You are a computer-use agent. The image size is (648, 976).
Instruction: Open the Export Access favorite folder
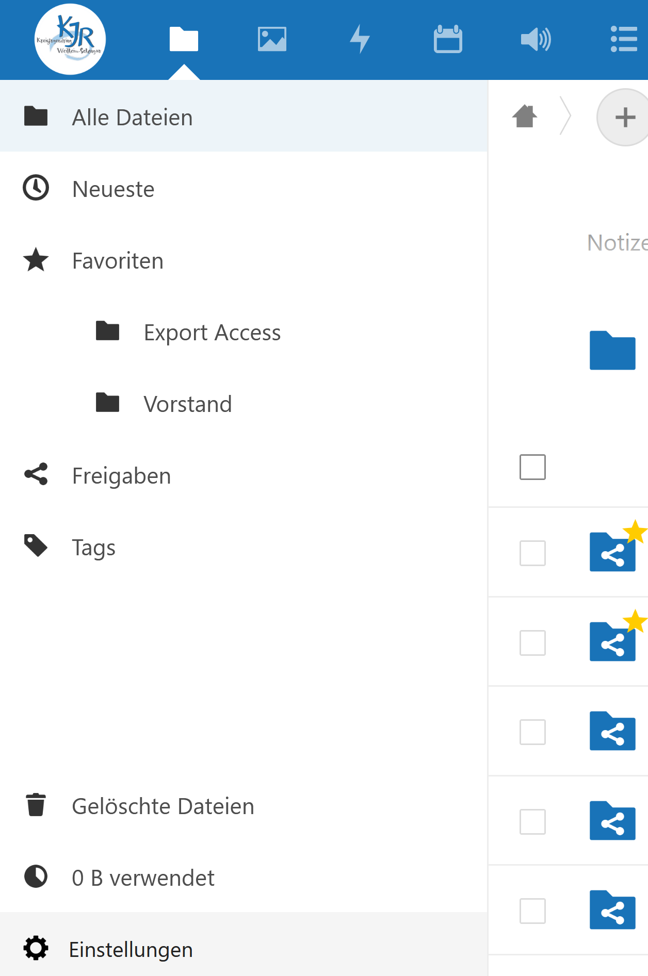[212, 333]
